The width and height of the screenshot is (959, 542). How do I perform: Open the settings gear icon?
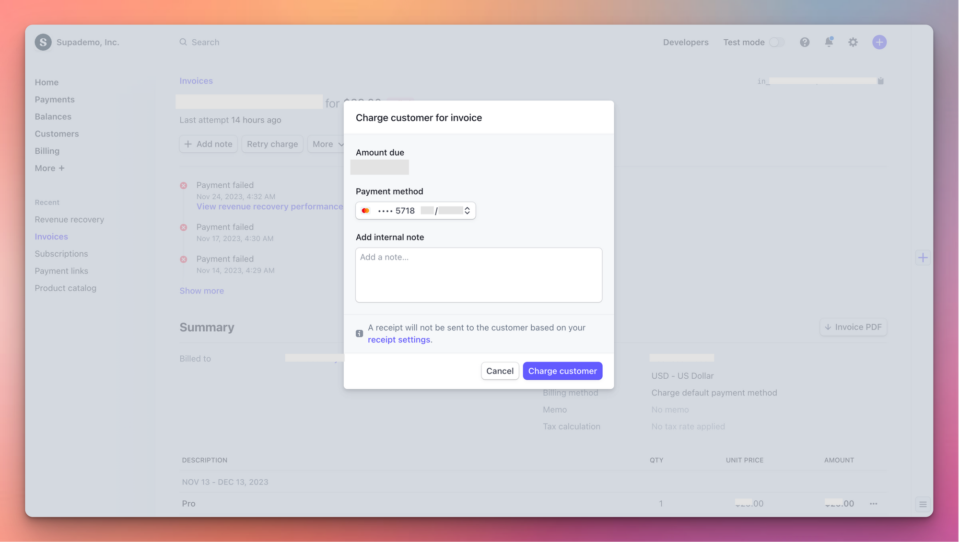[853, 42]
